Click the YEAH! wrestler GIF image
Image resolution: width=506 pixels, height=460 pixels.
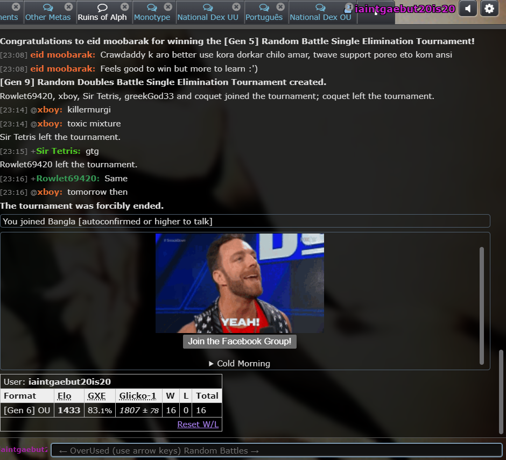coord(240,283)
